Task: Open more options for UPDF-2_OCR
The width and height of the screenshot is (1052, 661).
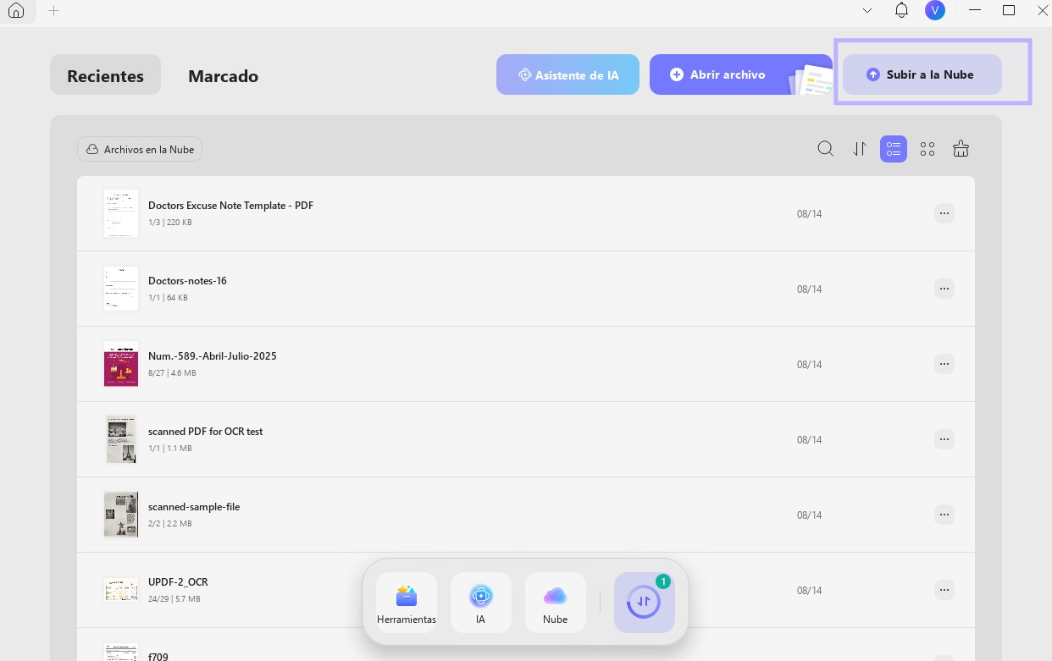Action: [x=944, y=590]
